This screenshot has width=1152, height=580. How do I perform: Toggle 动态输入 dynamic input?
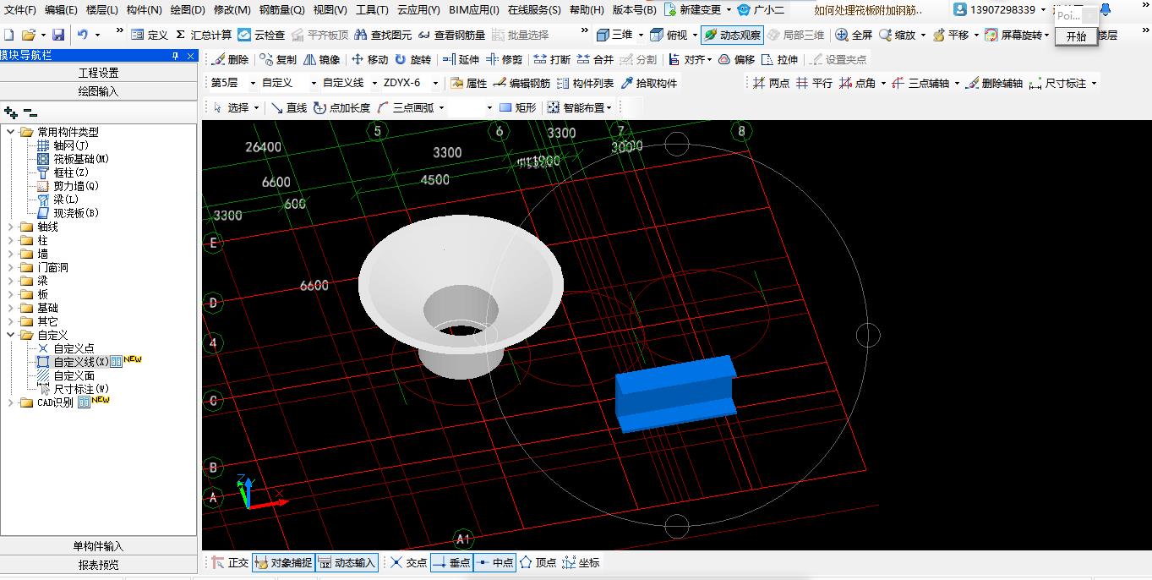pyautogui.click(x=347, y=563)
